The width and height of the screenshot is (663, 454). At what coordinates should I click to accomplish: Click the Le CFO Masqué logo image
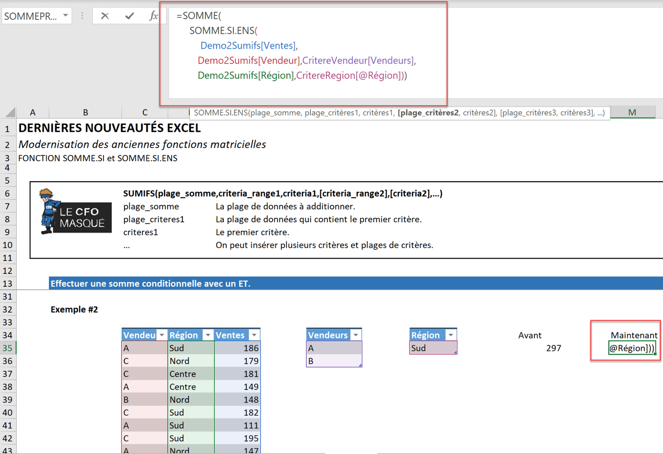pyautogui.click(x=75, y=211)
